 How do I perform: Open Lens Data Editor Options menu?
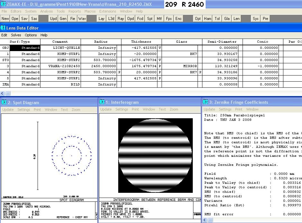[31, 35]
